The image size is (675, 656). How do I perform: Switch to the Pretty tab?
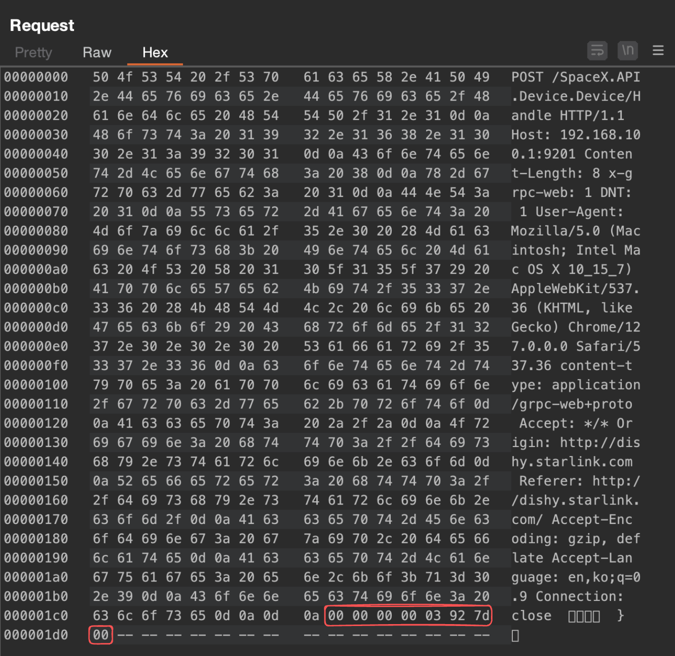pyautogui.click(x=33, y=52)
